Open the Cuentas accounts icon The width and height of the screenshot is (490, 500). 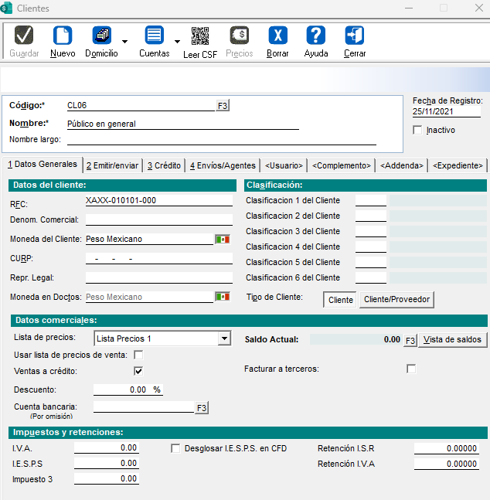point(155,35)
